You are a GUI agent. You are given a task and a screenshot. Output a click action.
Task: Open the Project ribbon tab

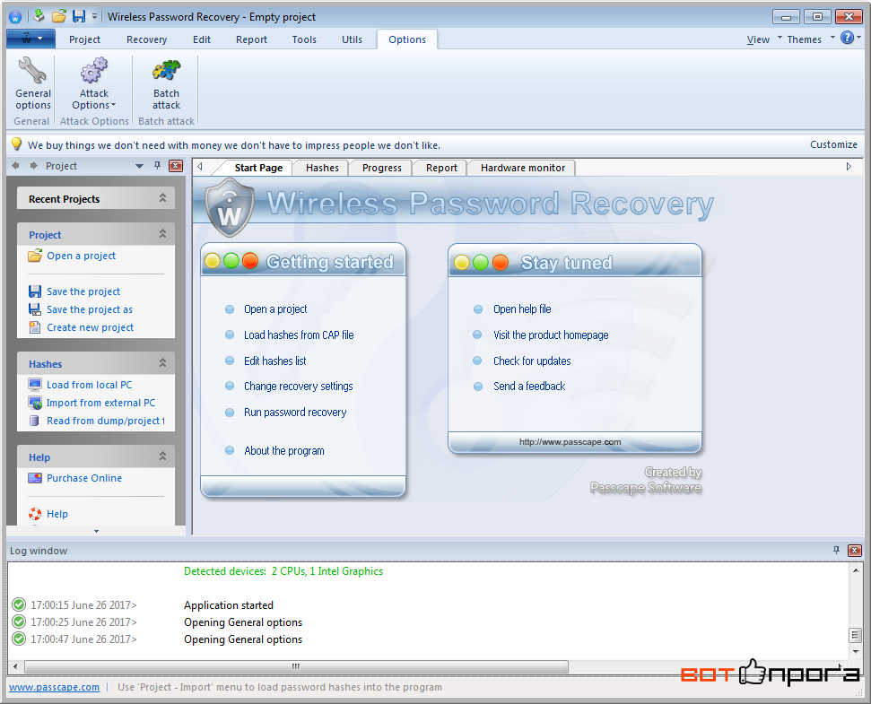[x=84, y=39]
